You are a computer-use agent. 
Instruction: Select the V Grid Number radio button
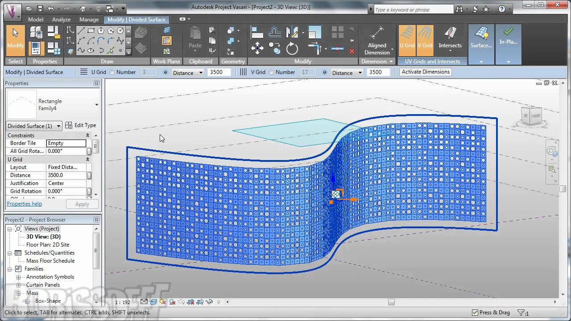click(271, 72)
